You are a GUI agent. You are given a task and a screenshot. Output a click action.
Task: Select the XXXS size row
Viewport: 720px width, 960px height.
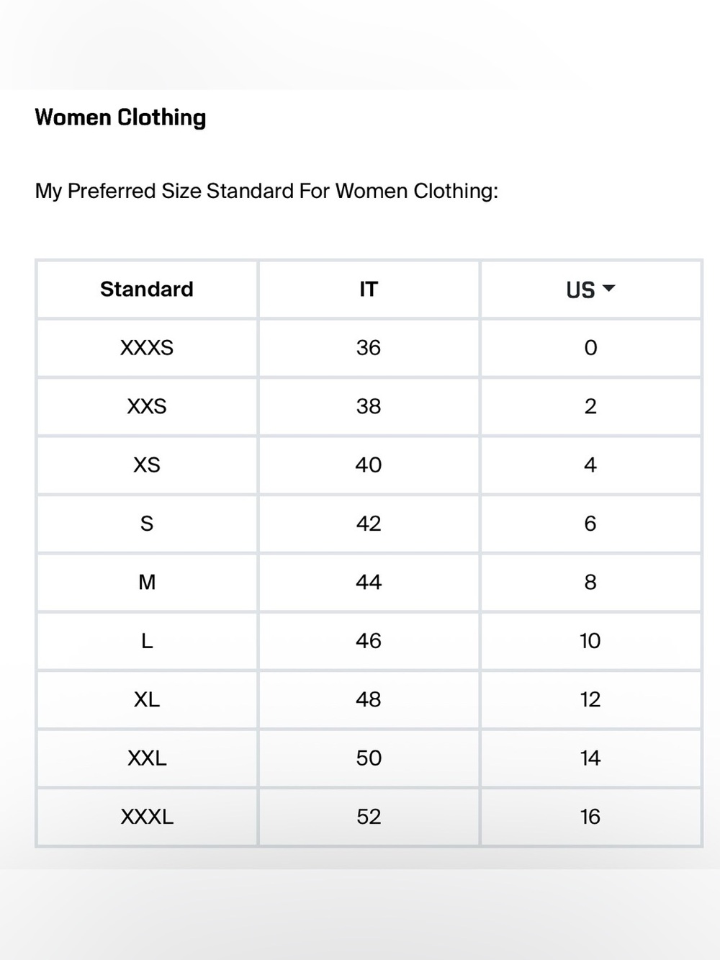click(x=369, y=348)
